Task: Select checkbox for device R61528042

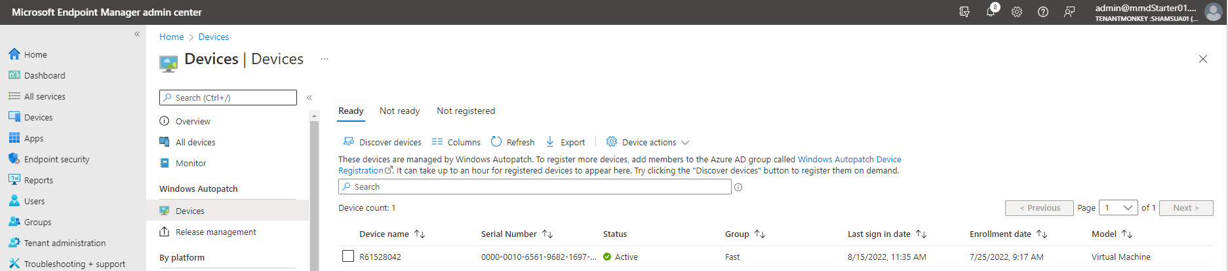Action: 348,256
